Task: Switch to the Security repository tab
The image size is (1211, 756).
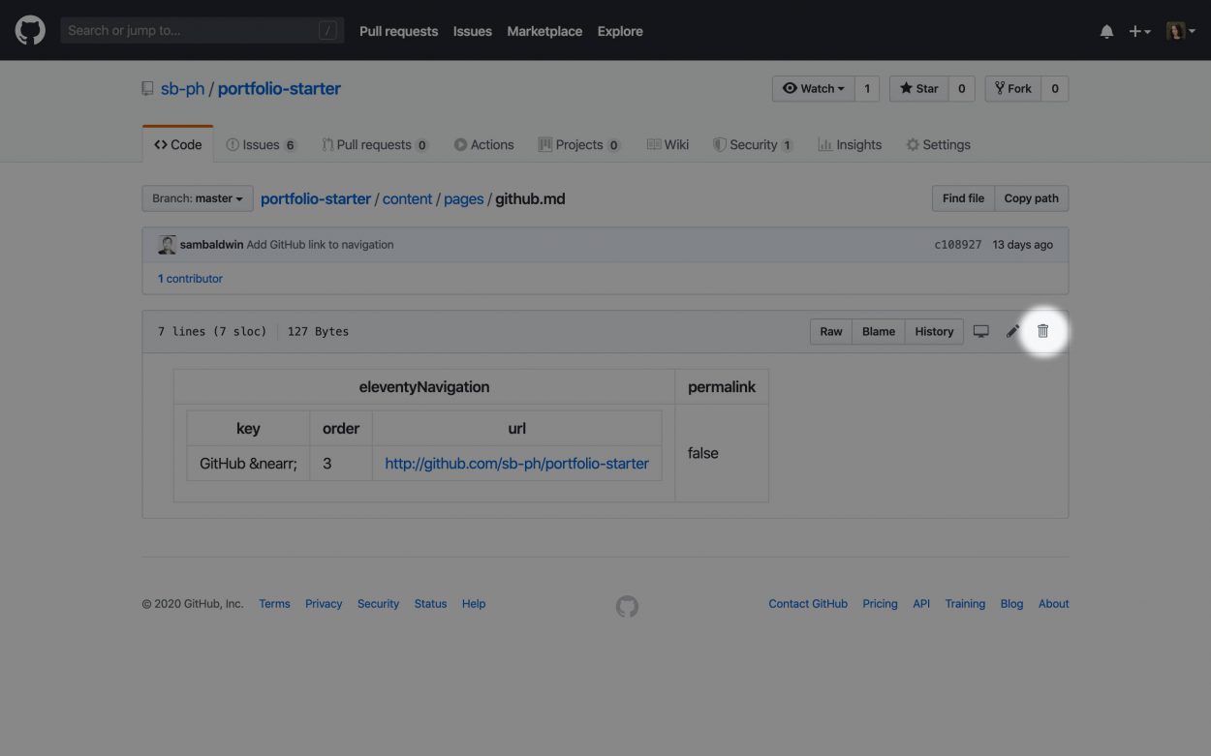Action: tap(753, 144)
